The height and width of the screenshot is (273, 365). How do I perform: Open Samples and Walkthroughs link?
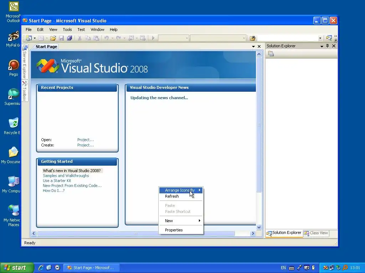click(x=66, y=176)
